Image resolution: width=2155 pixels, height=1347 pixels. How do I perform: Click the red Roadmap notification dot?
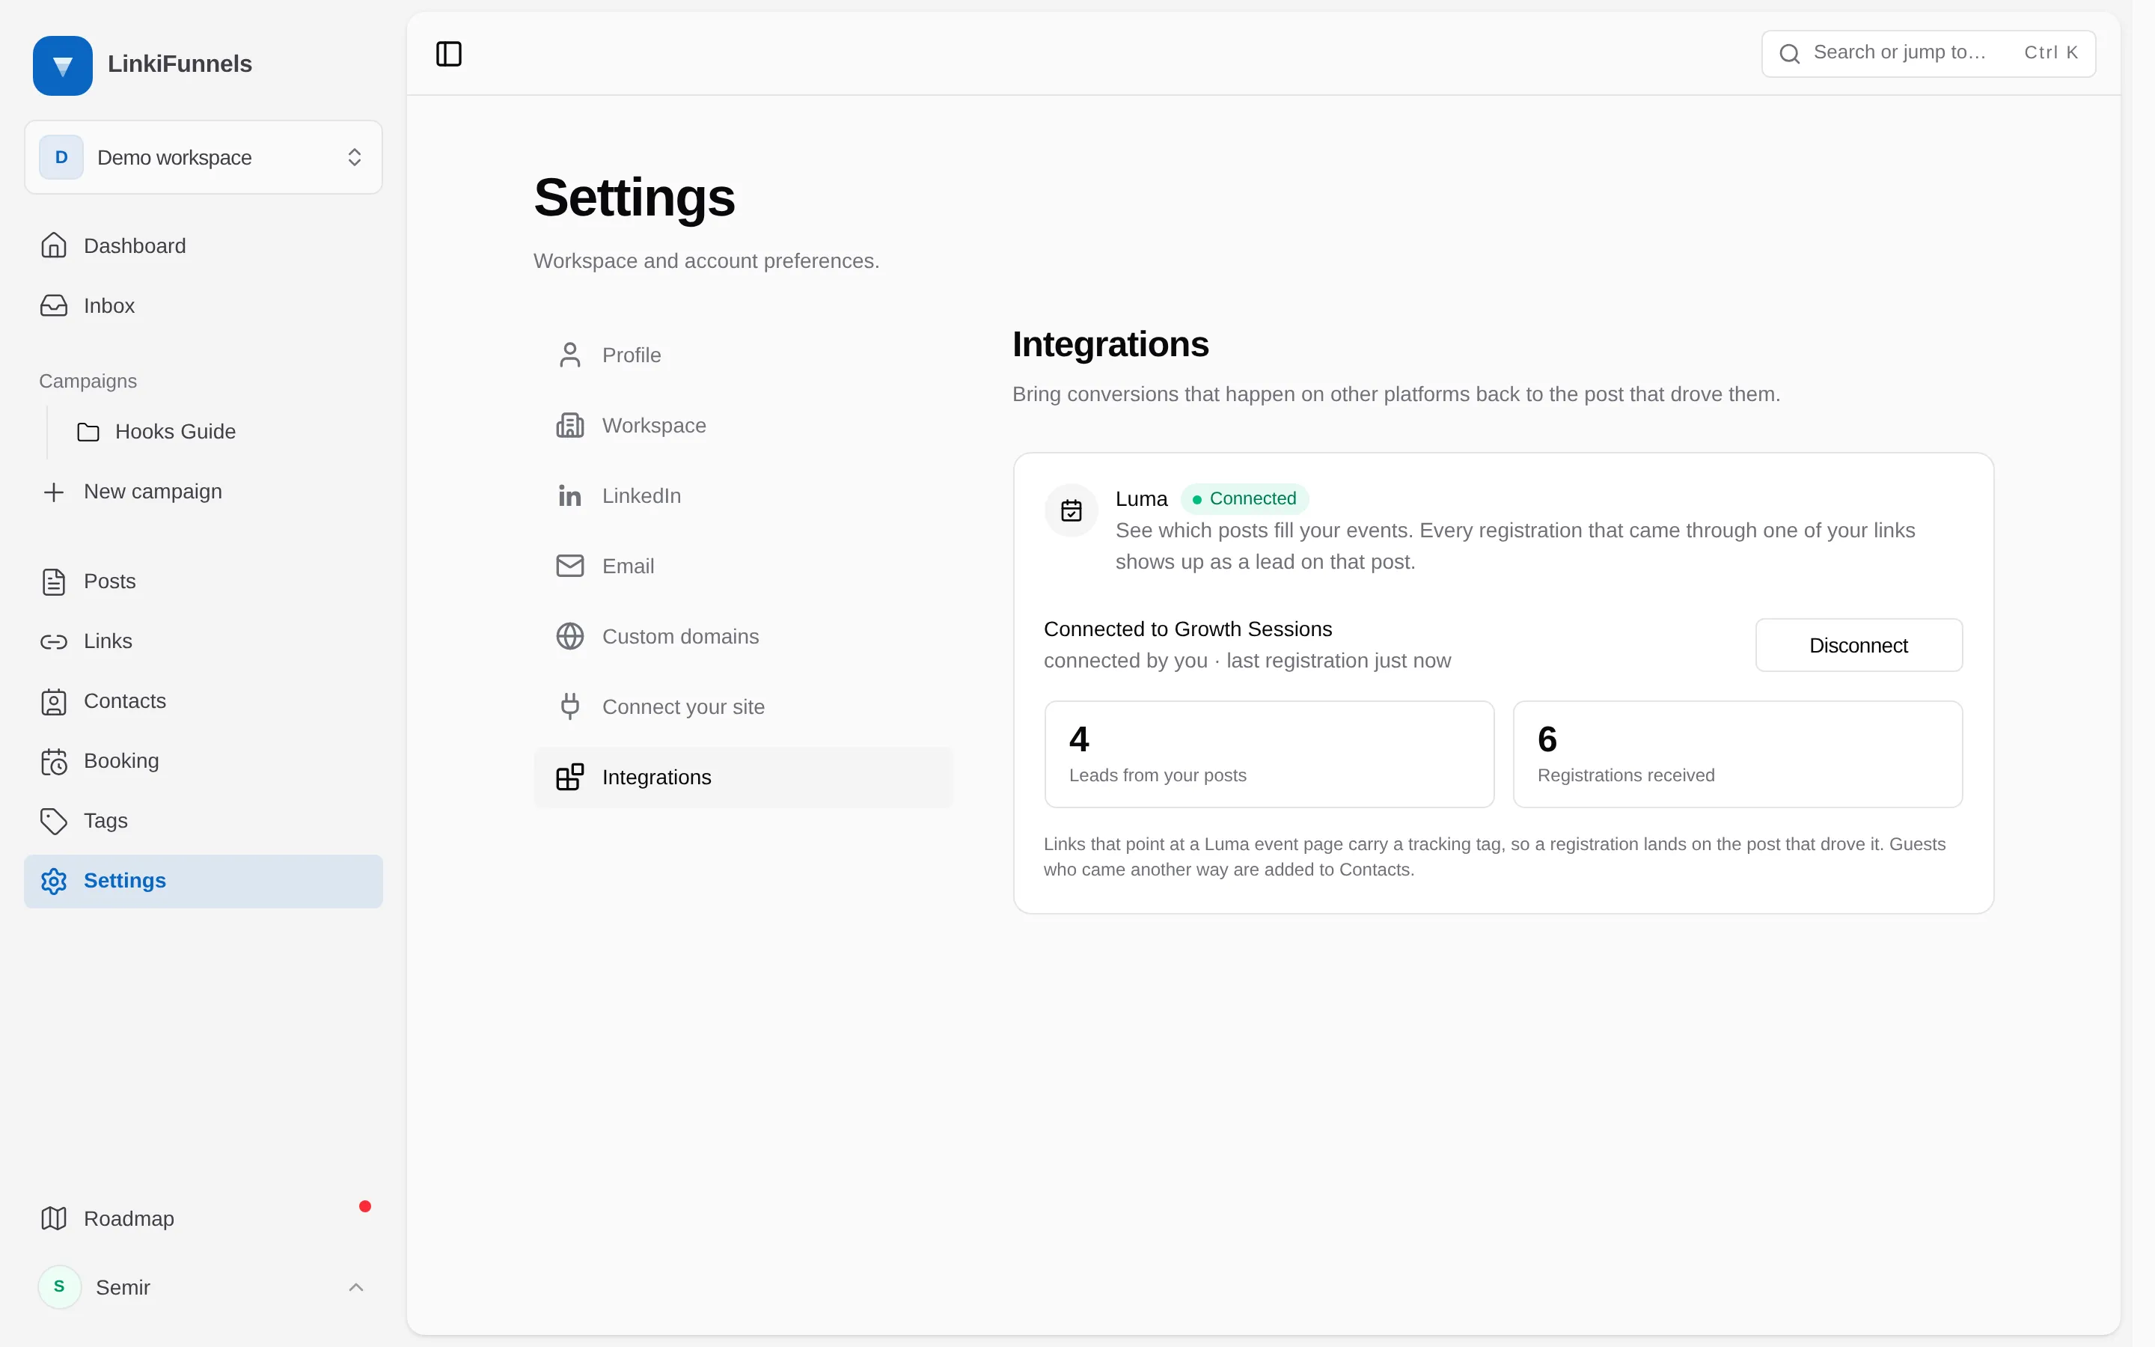(x=365, y=1206)
